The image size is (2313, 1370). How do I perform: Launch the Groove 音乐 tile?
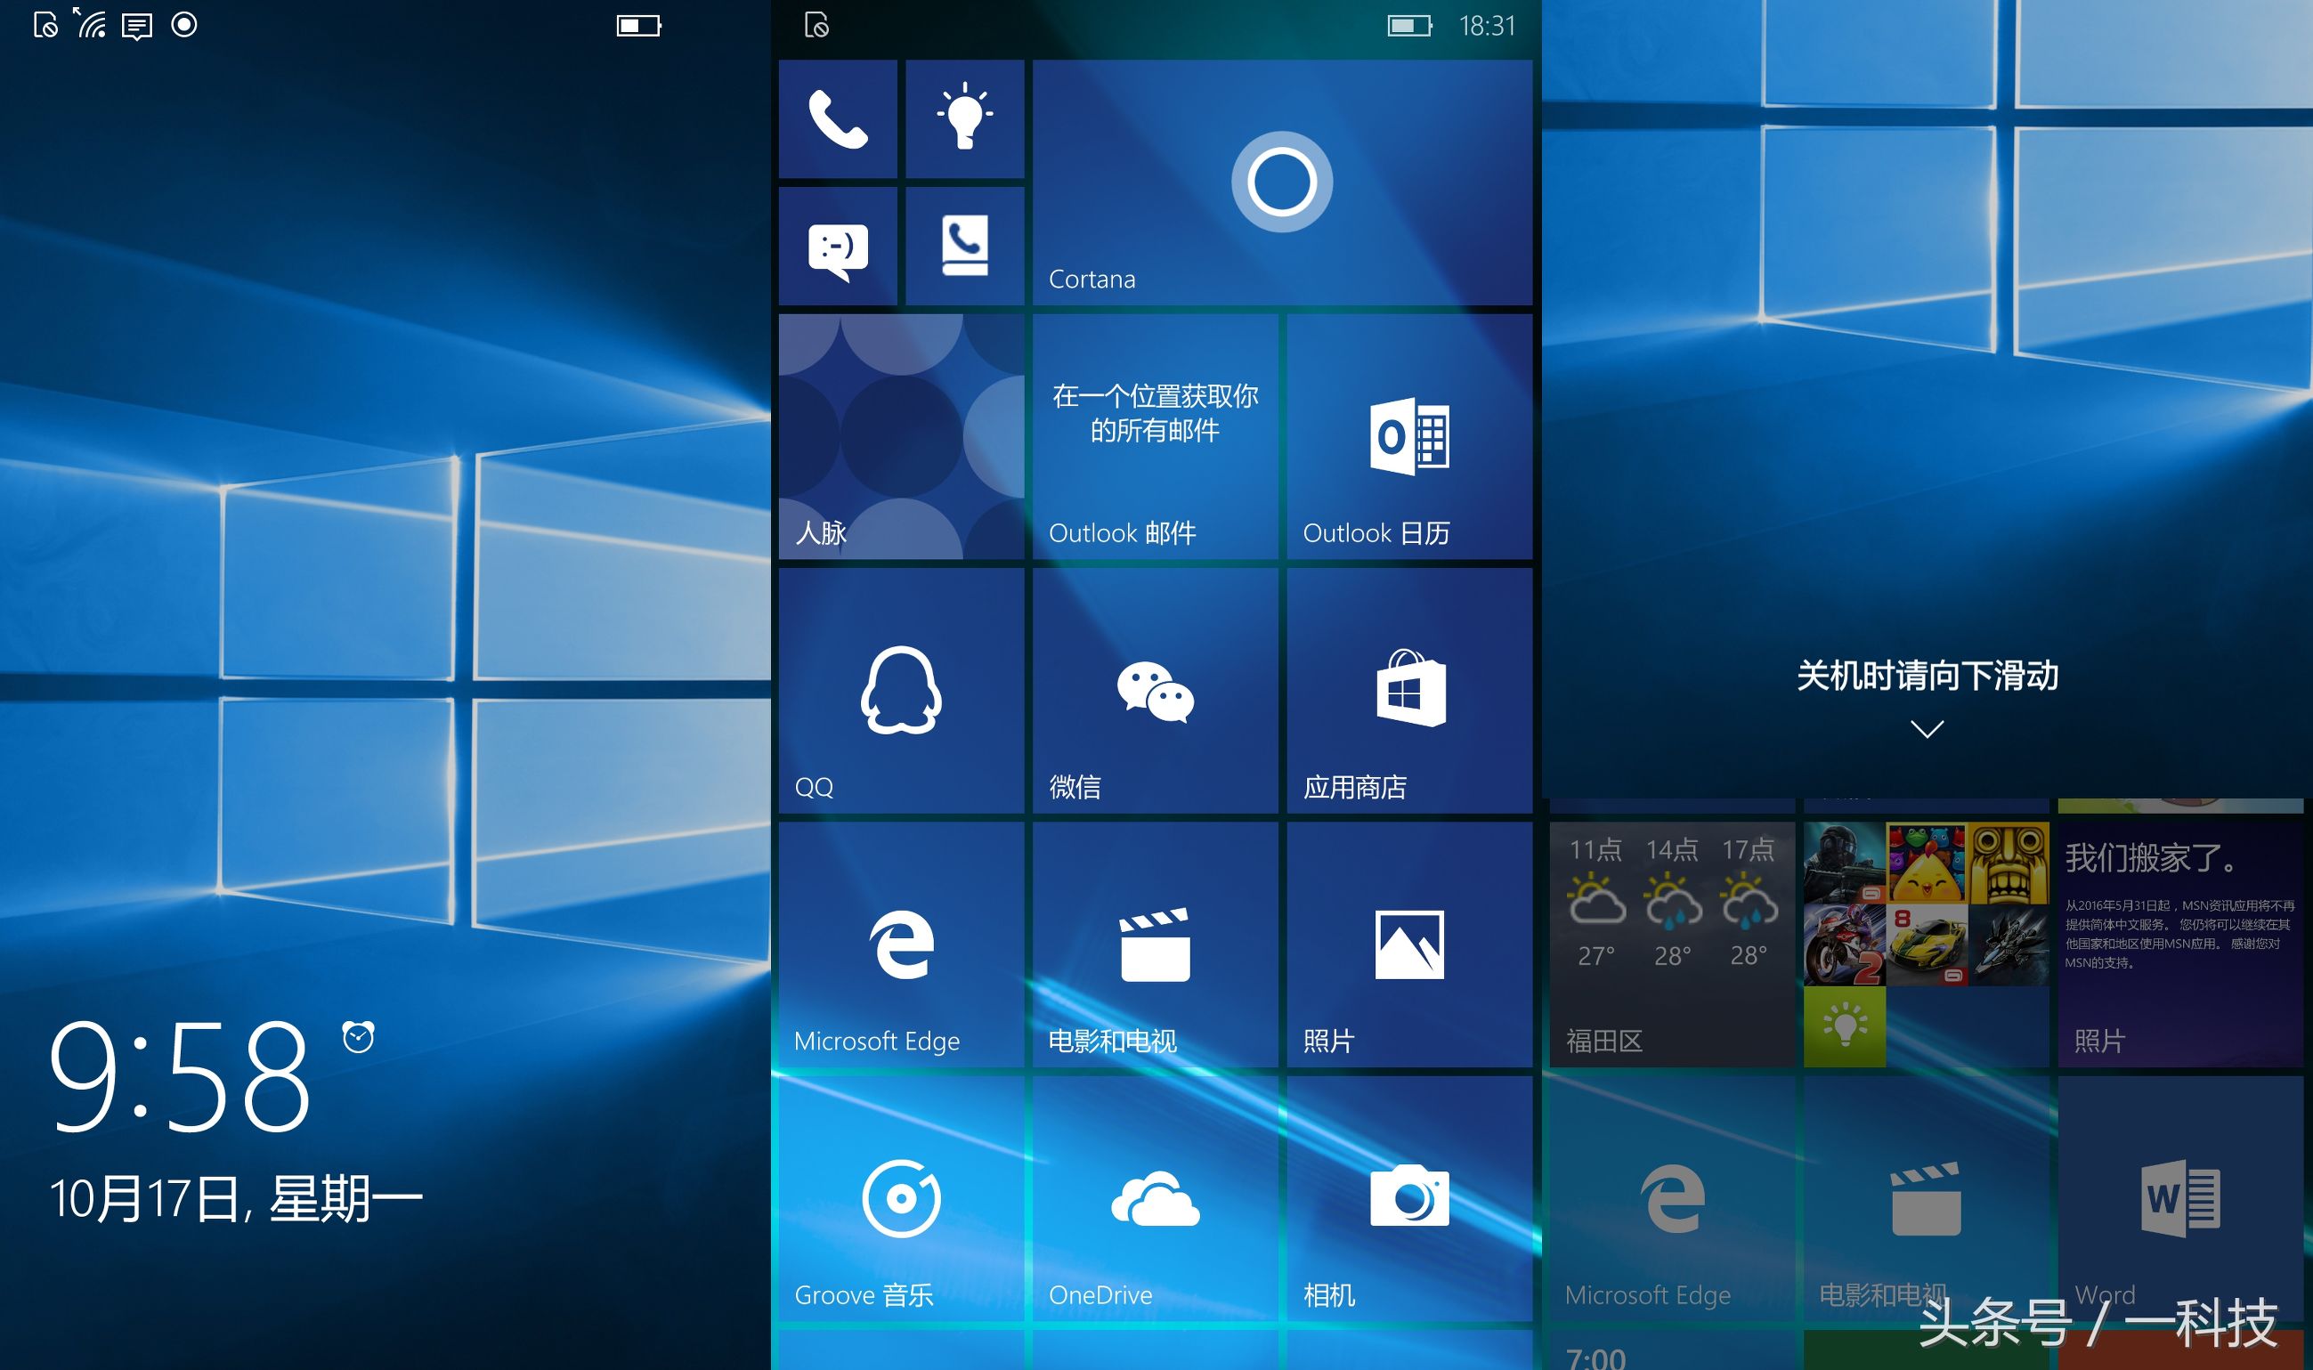[900, 1198]
